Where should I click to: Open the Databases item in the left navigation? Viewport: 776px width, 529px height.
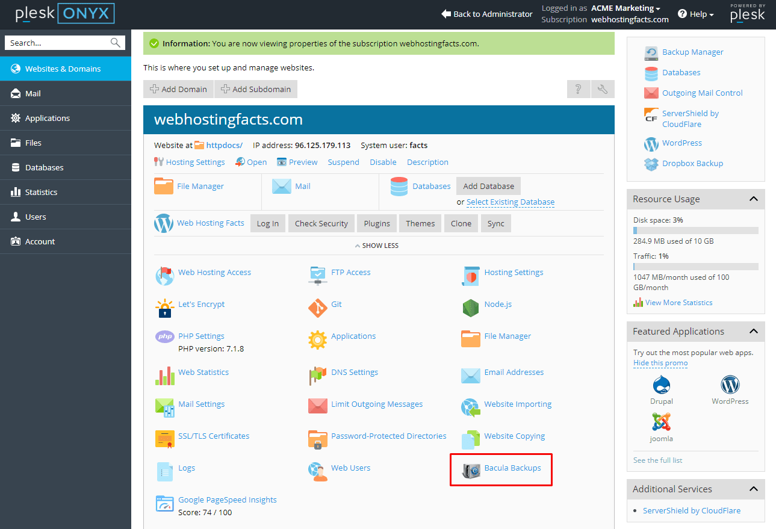66,167
